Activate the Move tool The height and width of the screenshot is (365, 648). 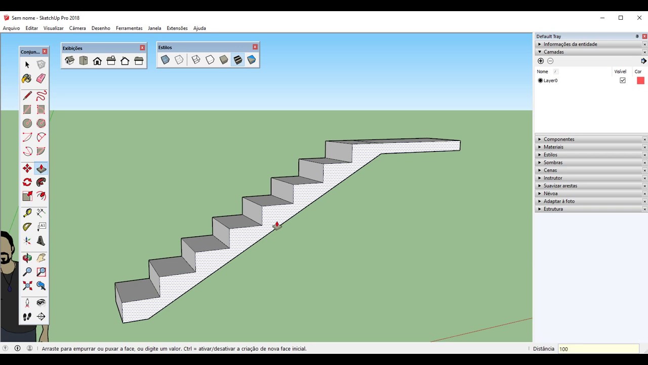(27, 168)
